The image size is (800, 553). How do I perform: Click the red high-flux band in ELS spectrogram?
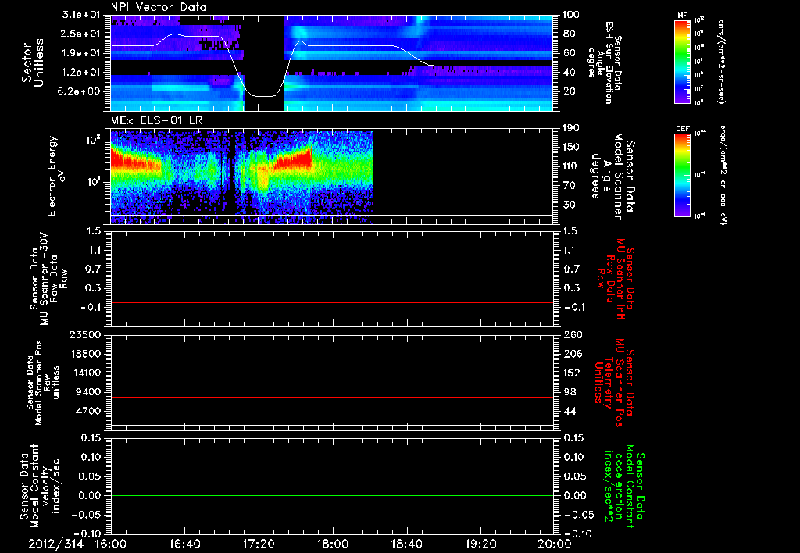pos(292,159)
